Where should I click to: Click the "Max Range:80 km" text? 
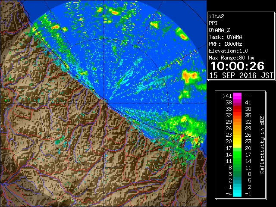coord(231,58)
